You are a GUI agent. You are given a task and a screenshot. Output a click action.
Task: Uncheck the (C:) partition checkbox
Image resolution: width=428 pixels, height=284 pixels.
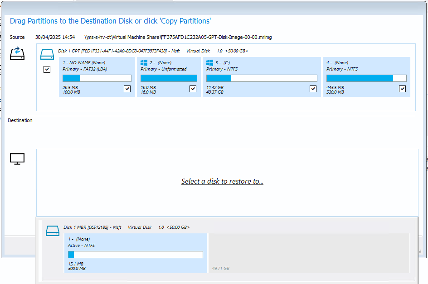point(312,89)
